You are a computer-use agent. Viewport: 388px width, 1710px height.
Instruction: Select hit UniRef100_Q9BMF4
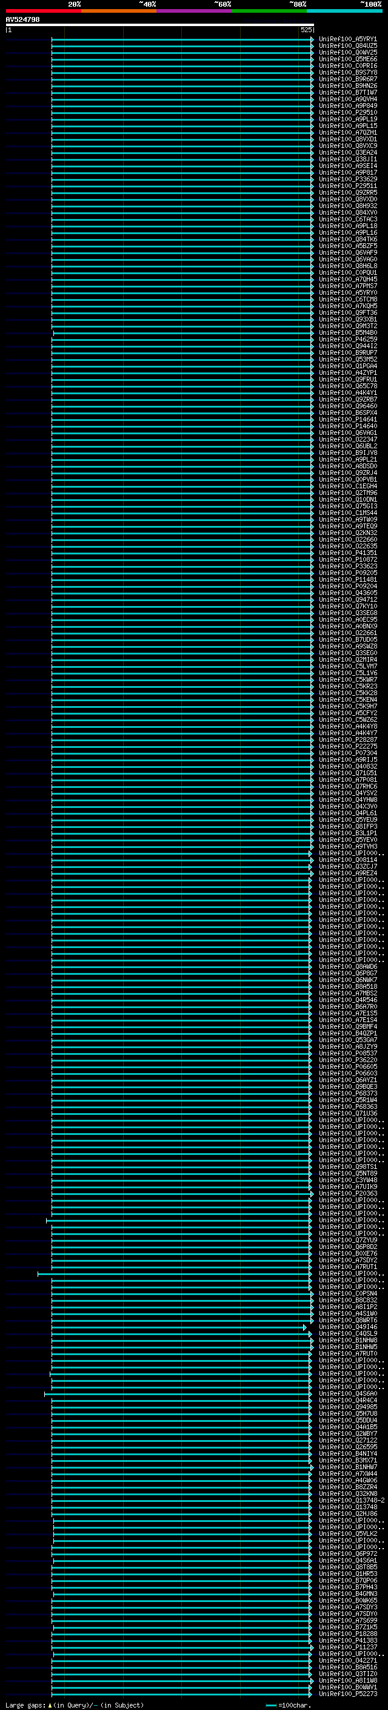[347, 1026]
